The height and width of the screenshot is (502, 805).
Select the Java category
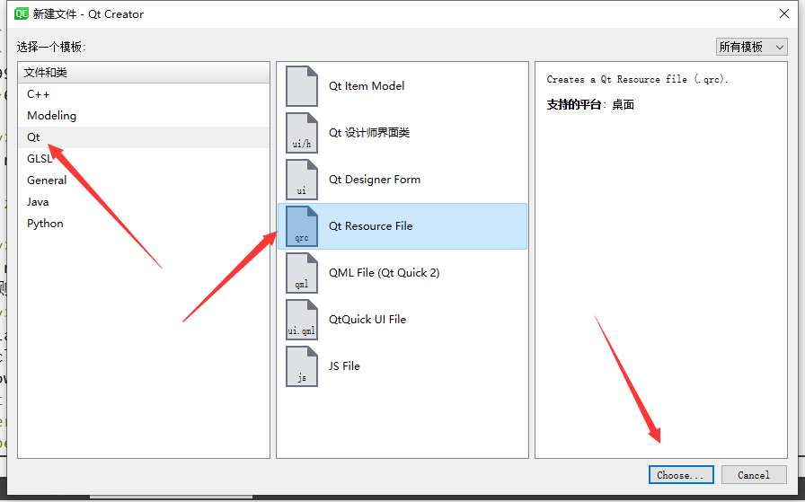tap(144, 202)
